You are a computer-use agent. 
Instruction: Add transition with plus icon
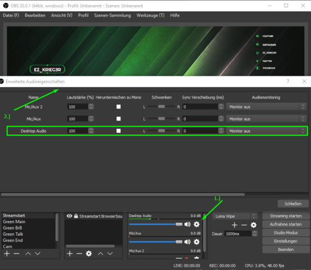[x=235, y=225]
